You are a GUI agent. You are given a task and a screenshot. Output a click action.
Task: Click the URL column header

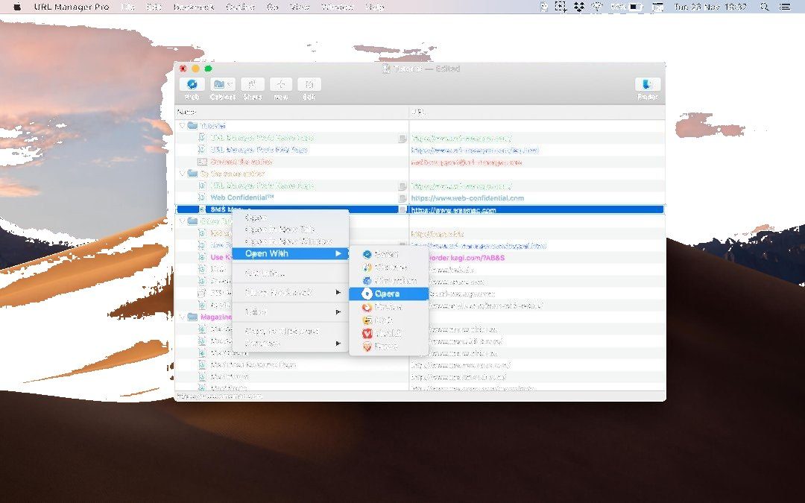pos(537,112)
